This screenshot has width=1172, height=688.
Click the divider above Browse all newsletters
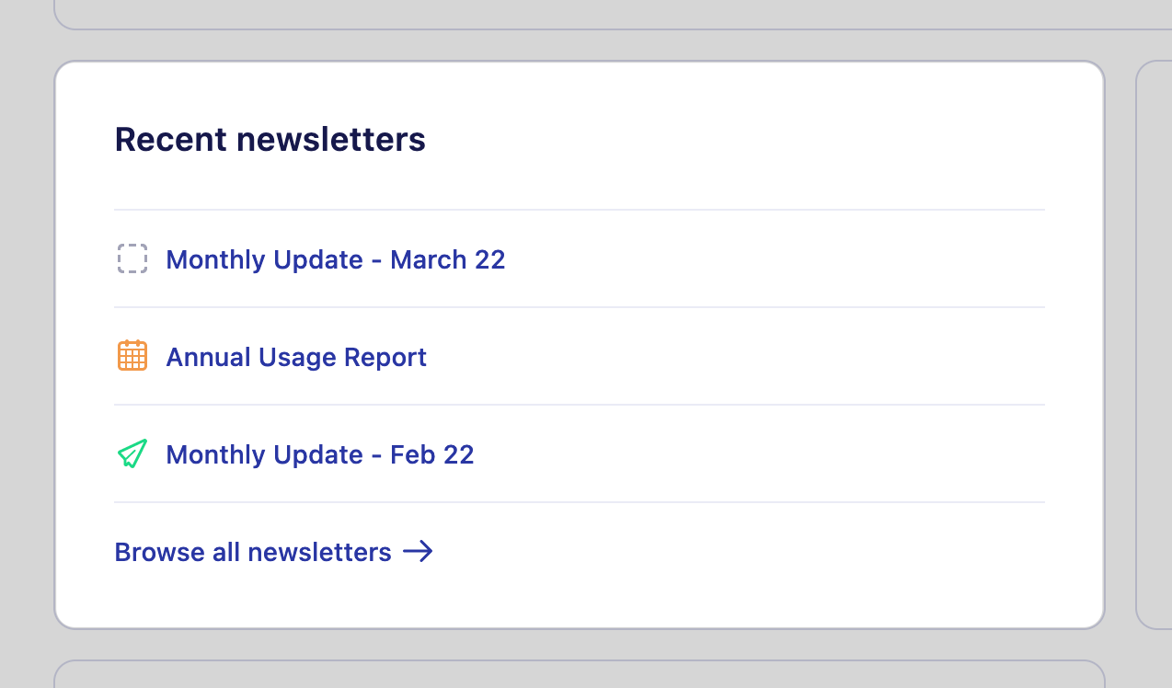580,502
